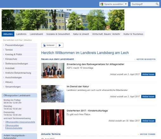This screenshot has width=161, height=139.
Task: Select the Aktuelles tab
Action: [x=8, y=34]
